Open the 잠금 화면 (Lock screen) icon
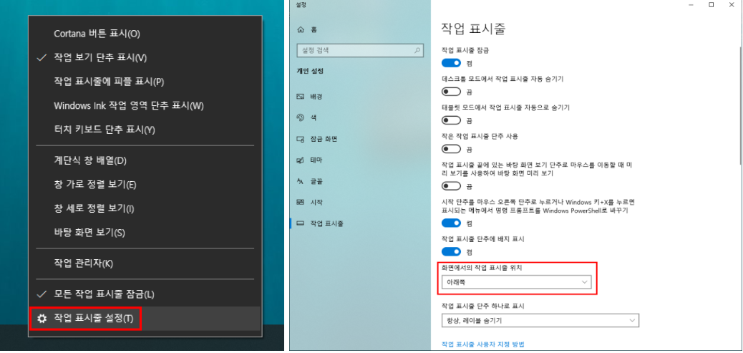743x353 pixels. click(300, 138)
